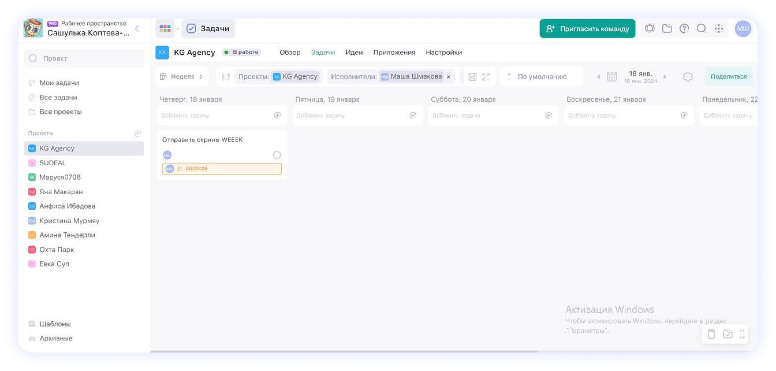
Task: Click the fullscreen expand icon
Action: click(x=486, y=77)
